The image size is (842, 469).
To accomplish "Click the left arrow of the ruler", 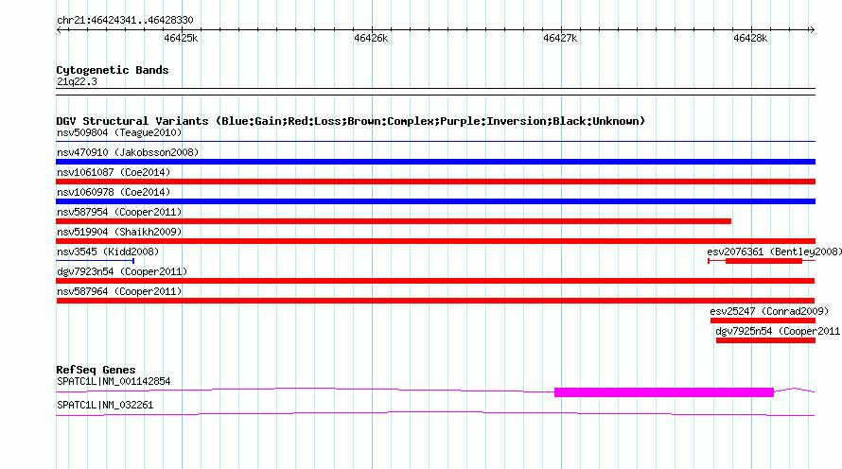I will tap(59, 29).
